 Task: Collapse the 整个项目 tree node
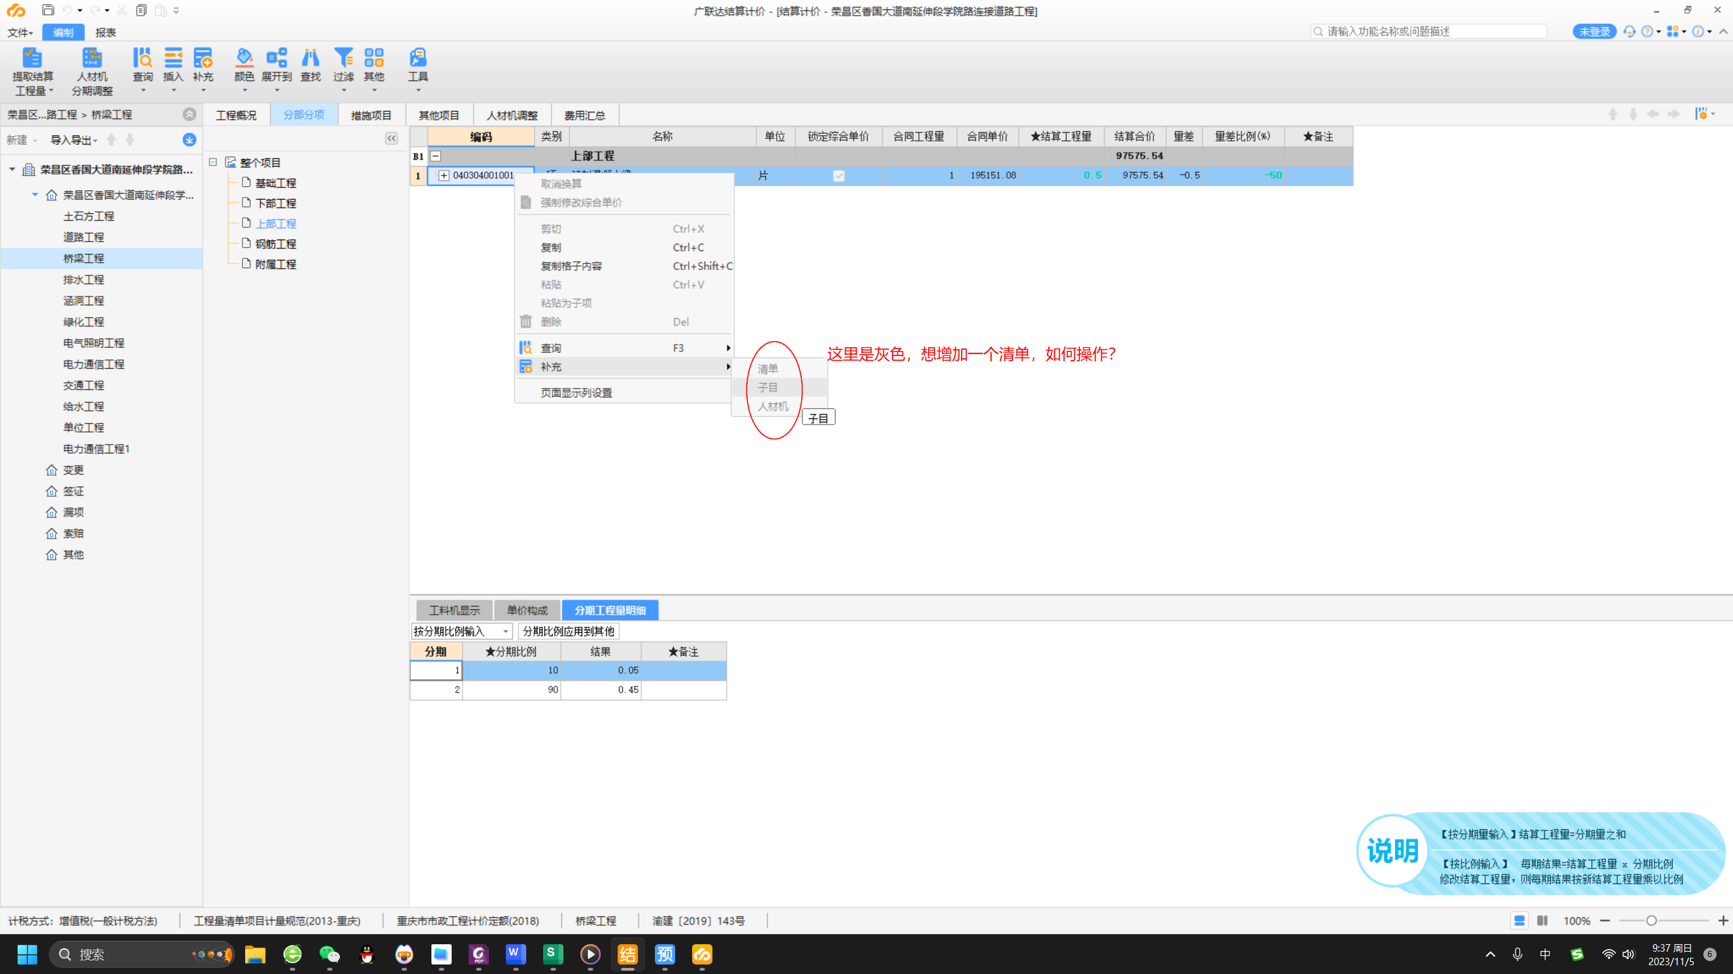click(x=213, y=162)
